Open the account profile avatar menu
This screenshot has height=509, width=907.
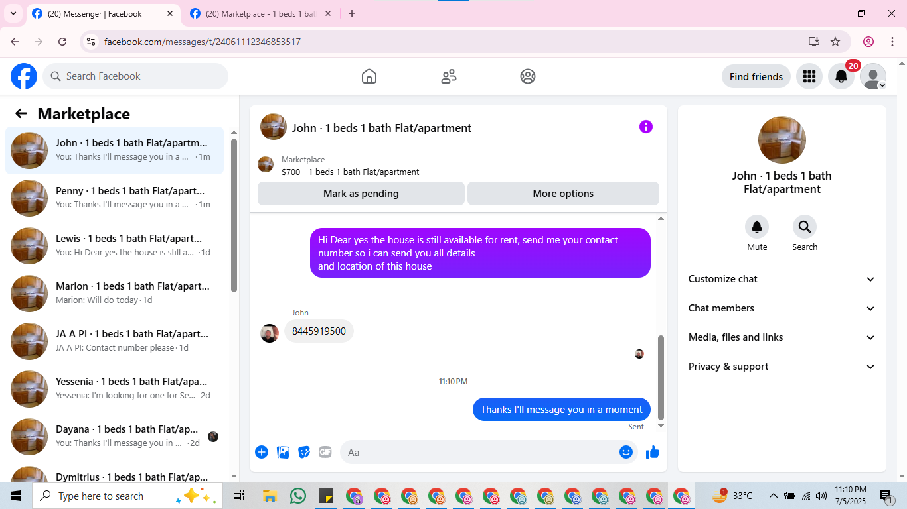(873, 76)
